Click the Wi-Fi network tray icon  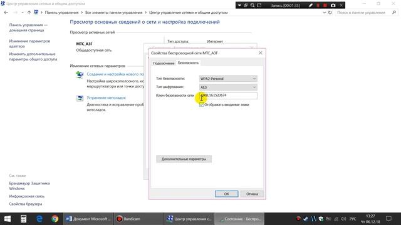pyautogui.click(x=336, y=219)
